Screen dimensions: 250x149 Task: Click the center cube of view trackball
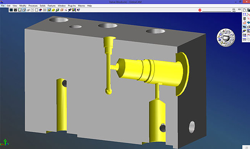226,38
